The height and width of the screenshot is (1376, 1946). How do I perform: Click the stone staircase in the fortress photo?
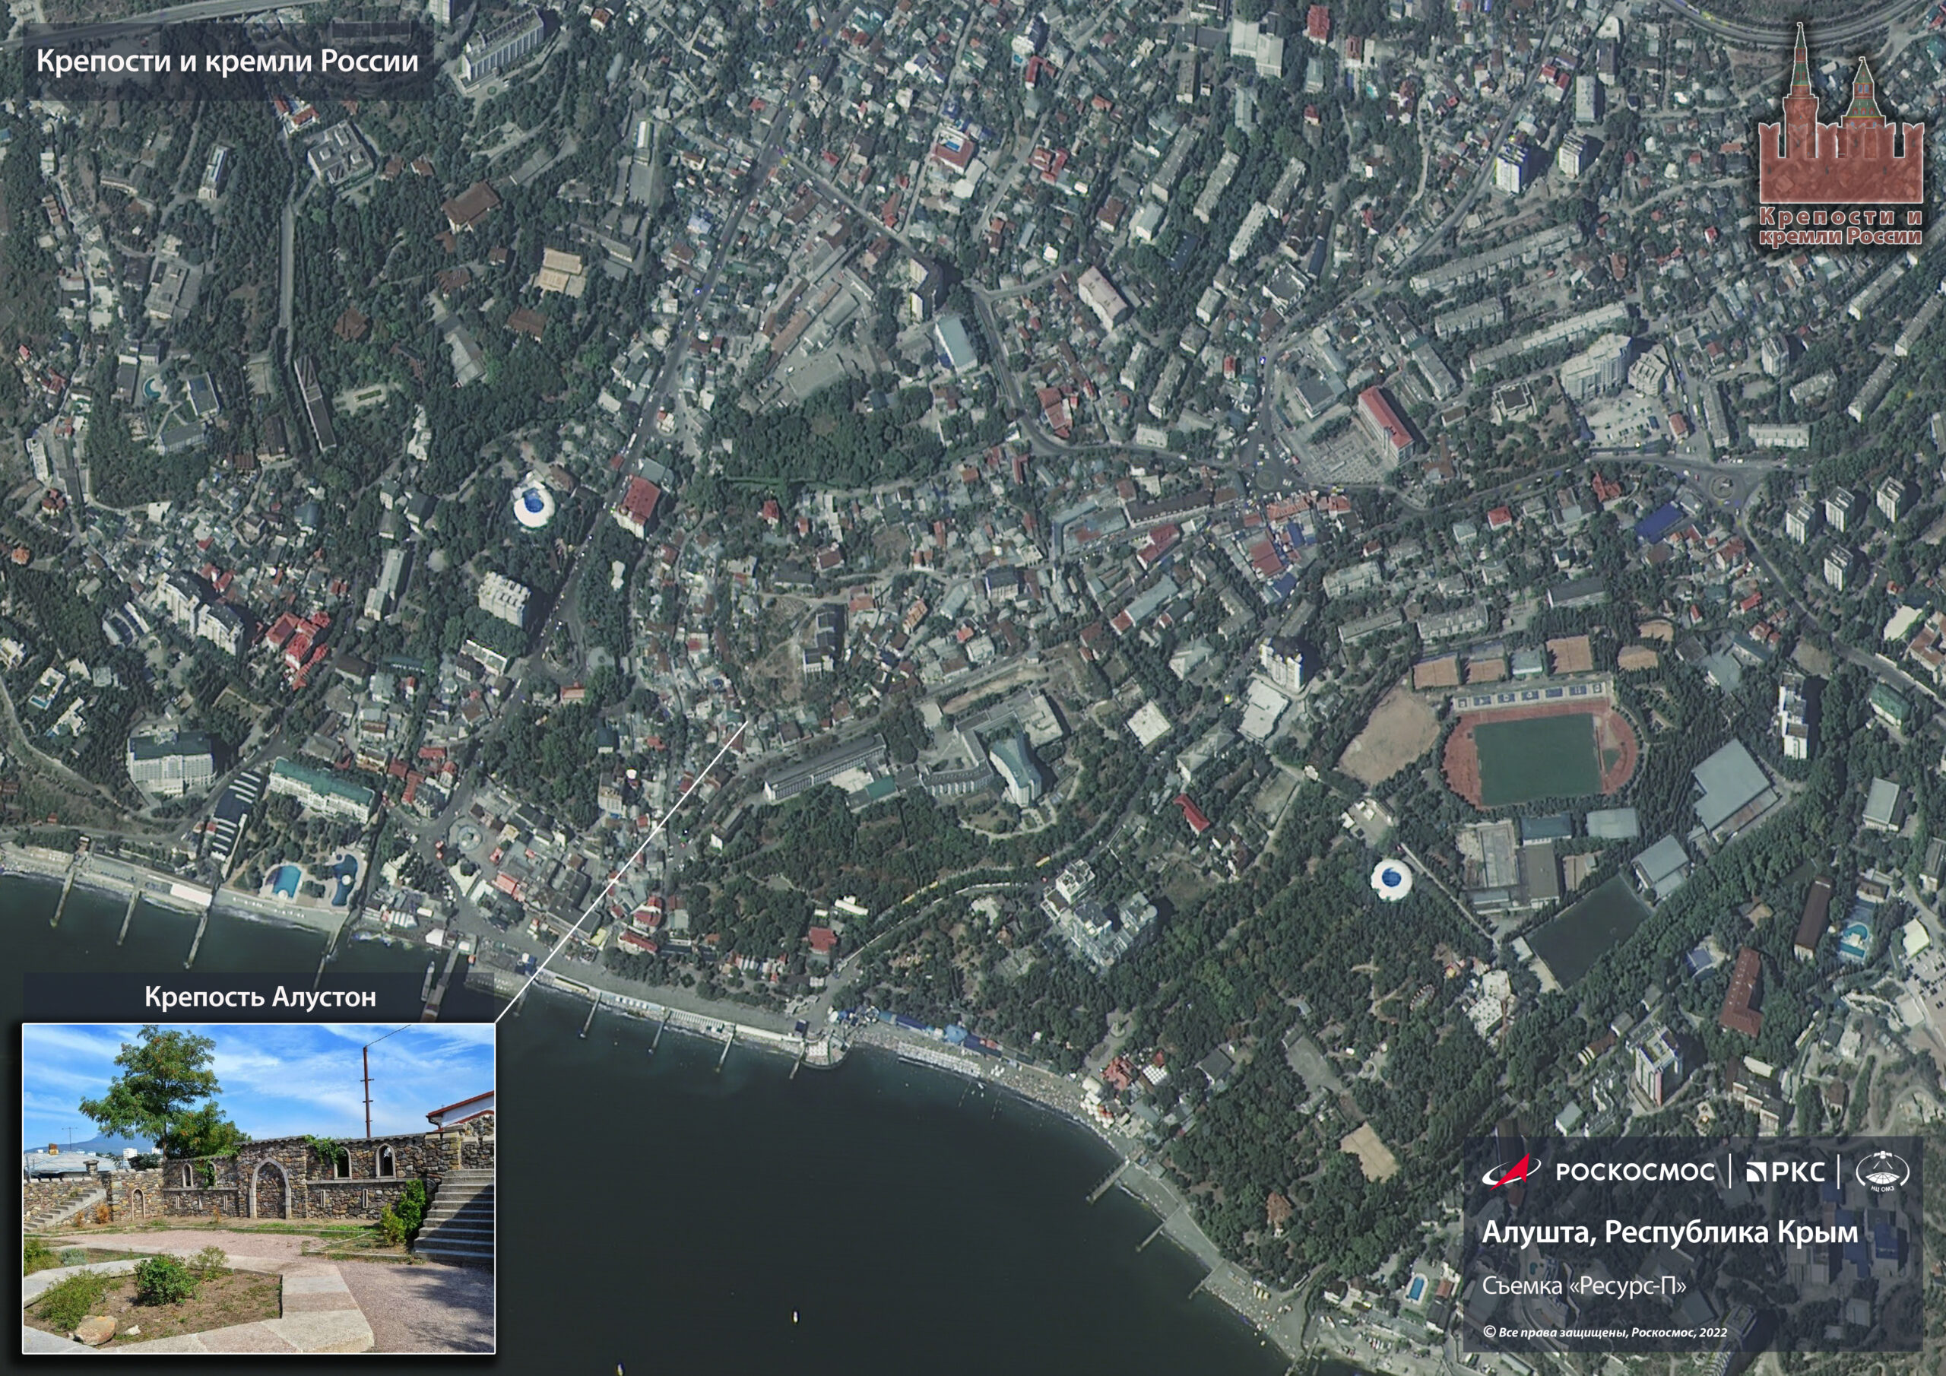point(458,1219)
